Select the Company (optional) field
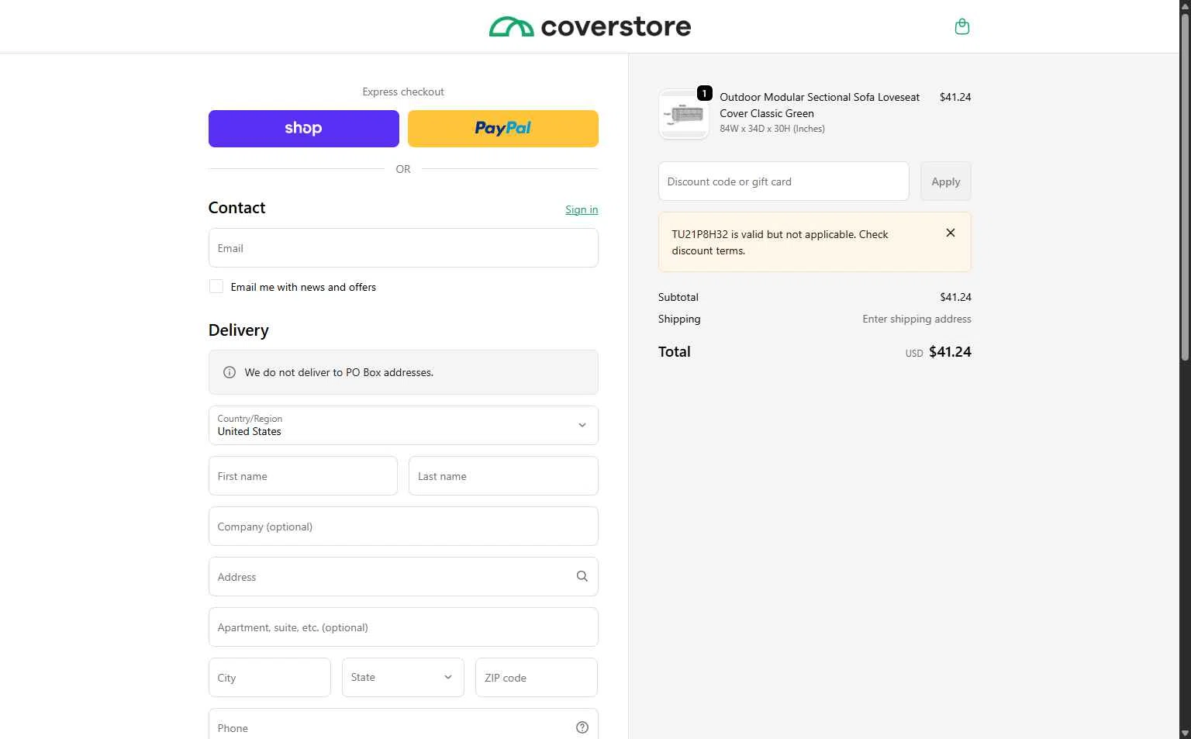Image resolution: width=1191 pixels, height=739 pixels. [x=403, y=526]
